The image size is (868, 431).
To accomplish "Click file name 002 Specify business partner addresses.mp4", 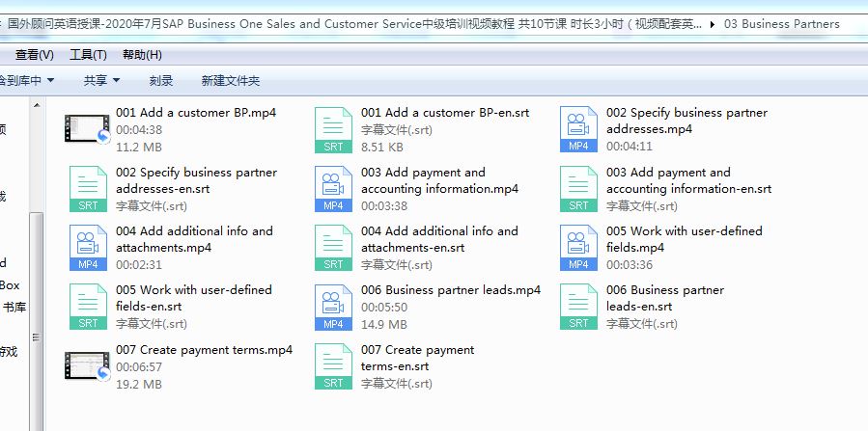I will tap(687, 121).
